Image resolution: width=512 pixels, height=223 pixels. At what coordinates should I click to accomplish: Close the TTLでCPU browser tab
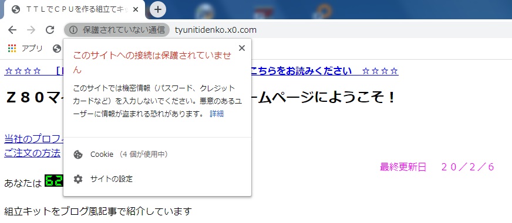[x=136, y=9]
